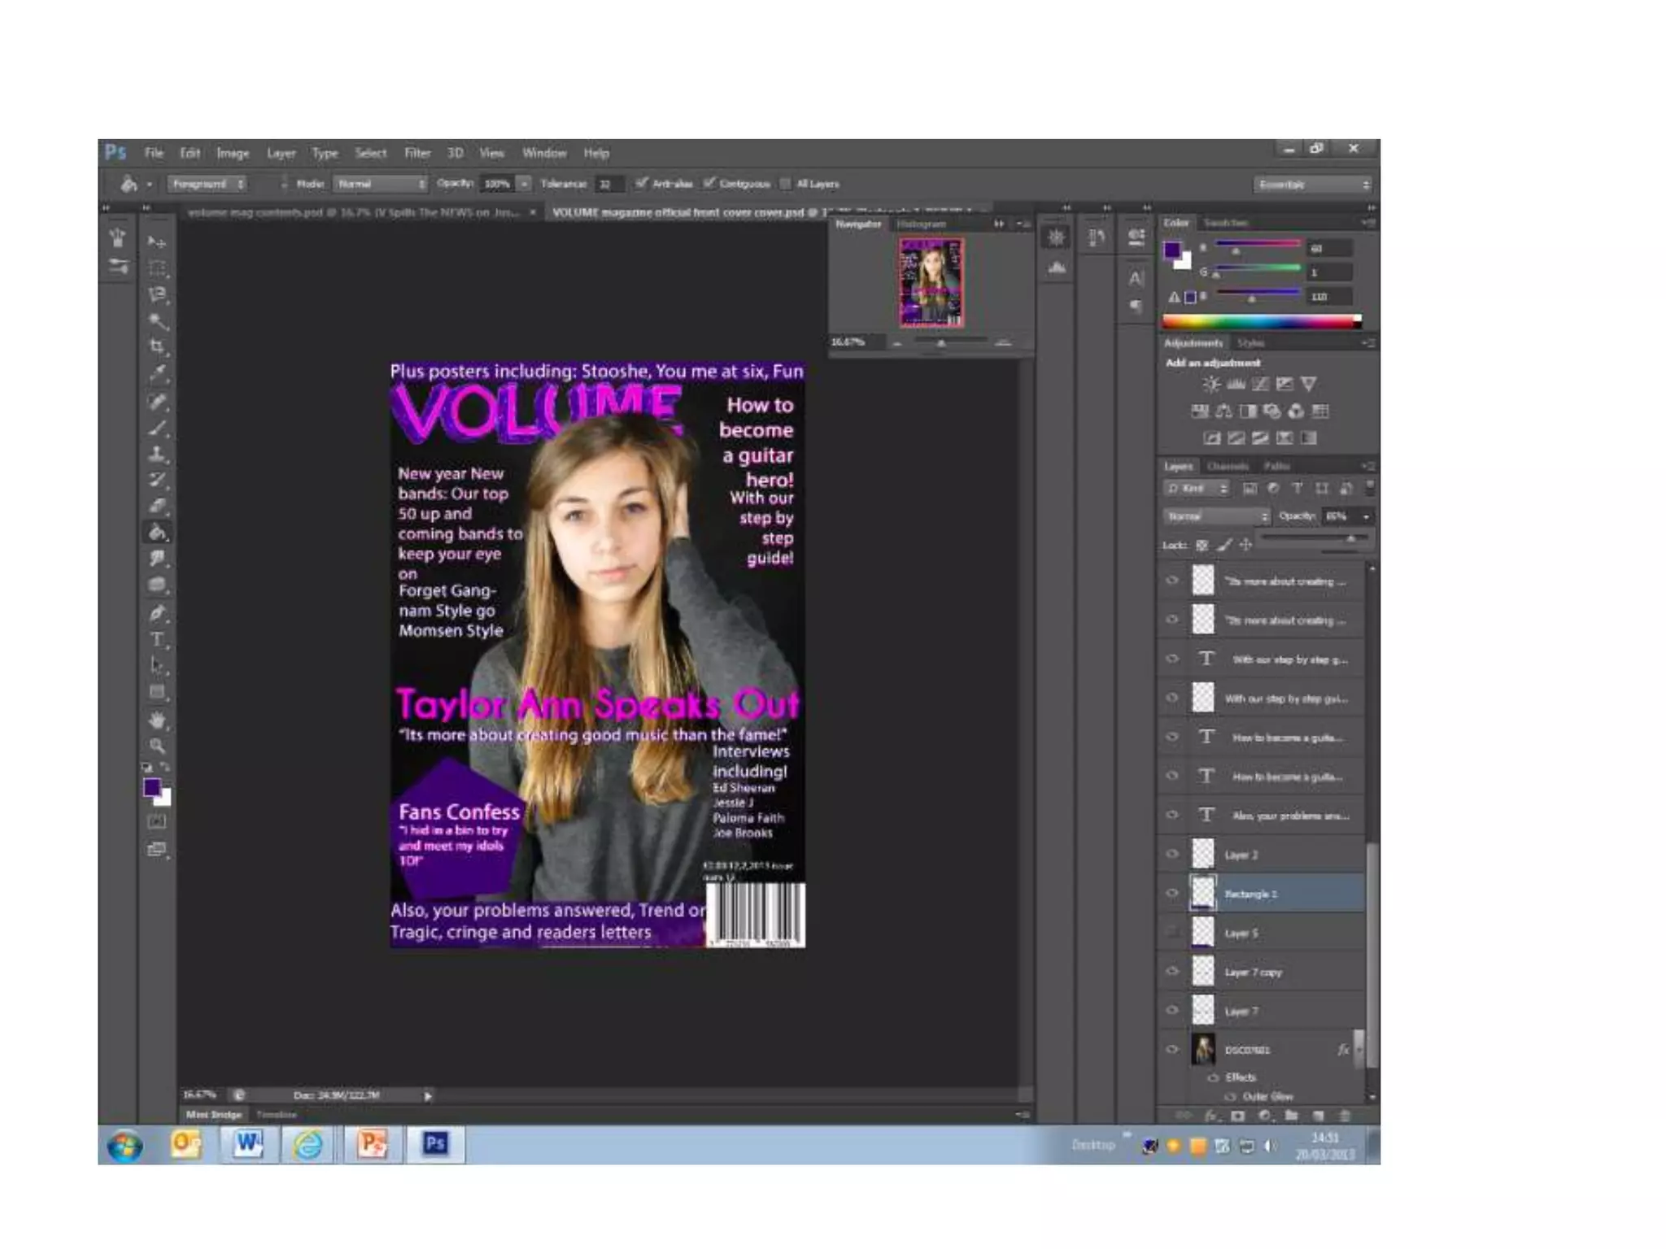The width and height of the screenshot is (1666, 1249).
Task: Select the Clone Stamp tool
Action: 157,454
